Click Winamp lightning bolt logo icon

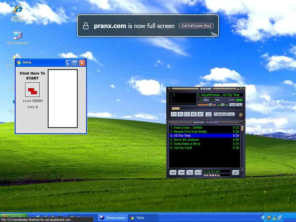point(240,114)
